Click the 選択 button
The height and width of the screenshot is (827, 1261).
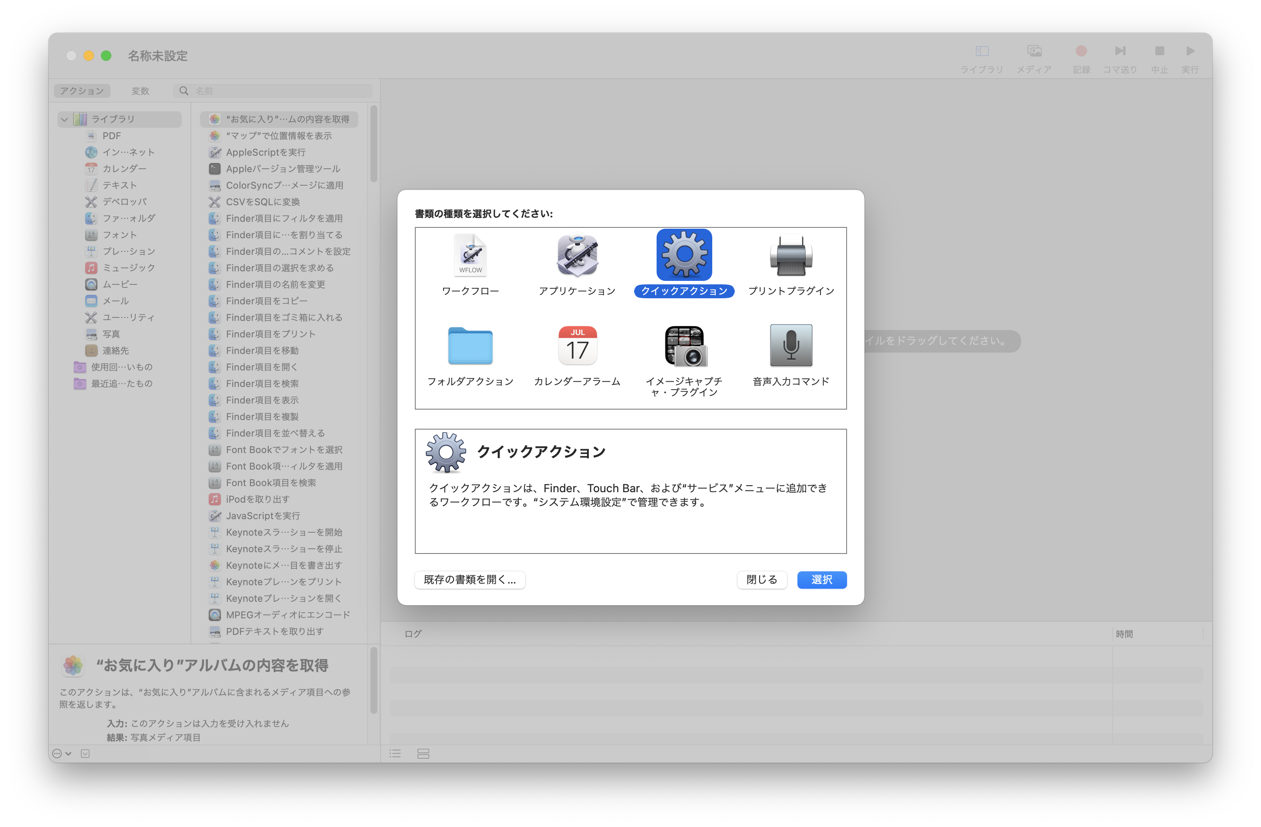pyautogui.click(x=822, y=580)
